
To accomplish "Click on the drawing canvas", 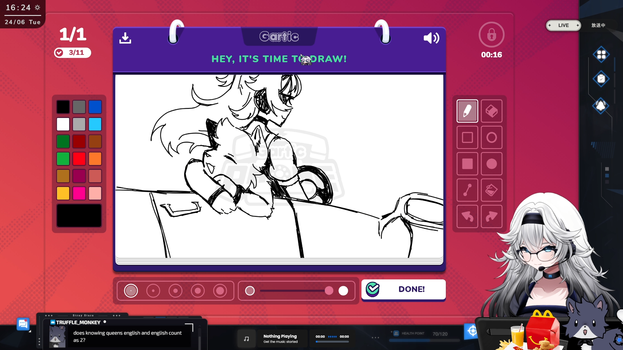I will (x=279, y=166).
